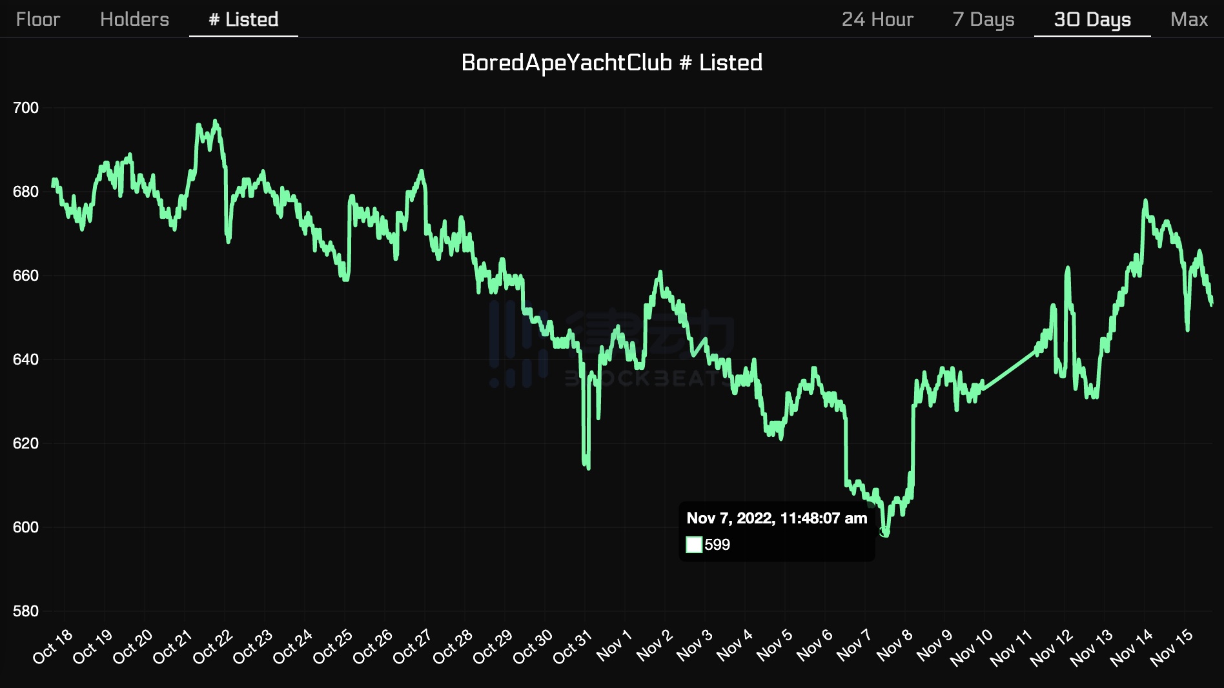Click the 700 y-axis label

coord(26,108)
